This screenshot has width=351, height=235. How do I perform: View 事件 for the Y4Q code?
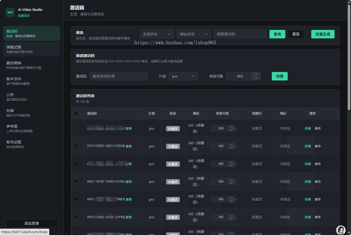[x=318, y=217]
